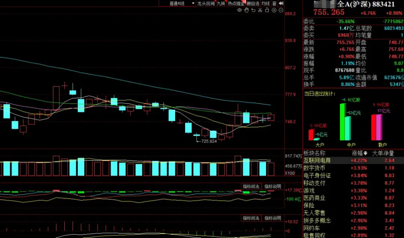This screenshot has height=238, width=404.
Task: Open 指标战法 above the +10.52 indicator
Action: 251,218
